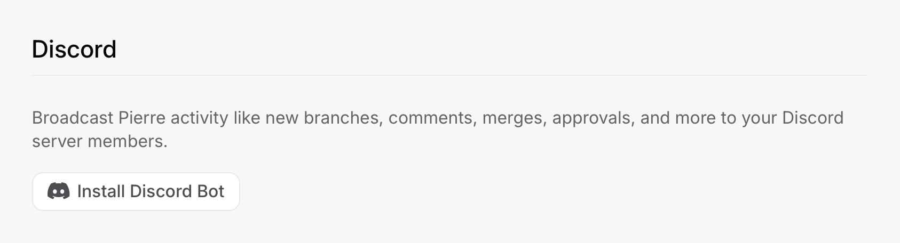This screenshot has height=243, width=900.
Task: Click the word "like" in description
Action: tap(247, 118)
